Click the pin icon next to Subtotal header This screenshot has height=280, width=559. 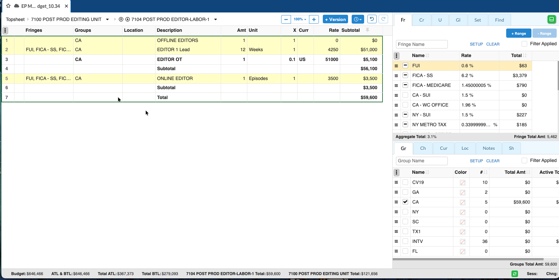(x=367, y=30)
